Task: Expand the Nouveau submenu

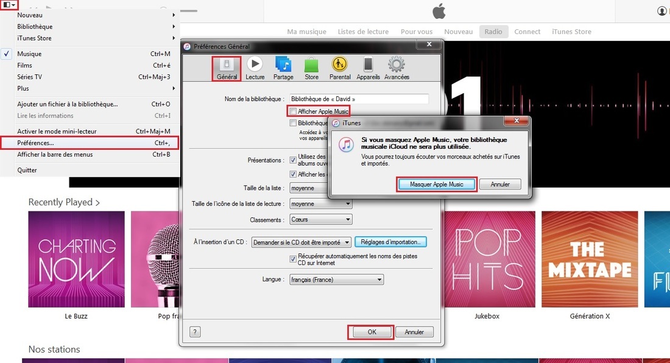Action: tap(90, 15)
